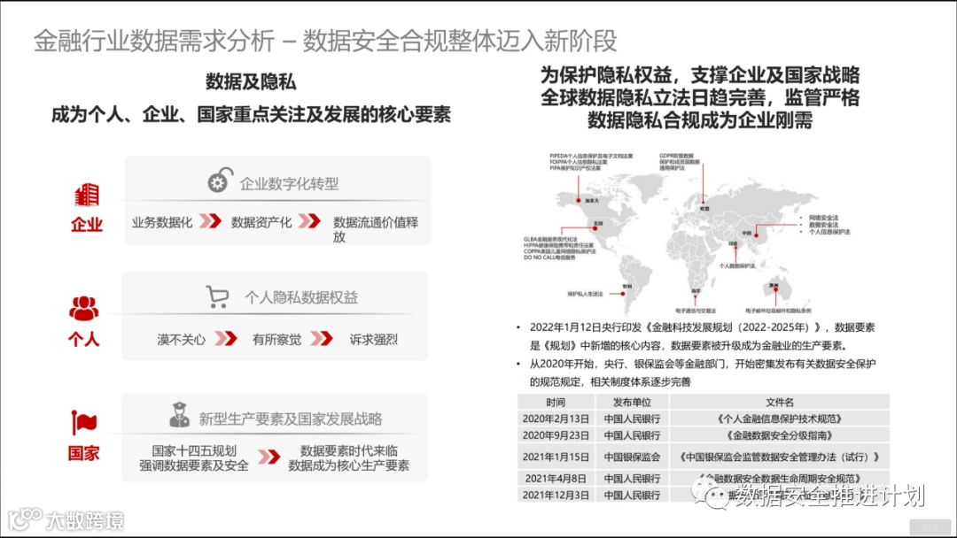Image resolution: width=957 pixels, height=538 pixels.
Task: Click the red map marker dot on 加拿大
Action: (x=579, y=200)
